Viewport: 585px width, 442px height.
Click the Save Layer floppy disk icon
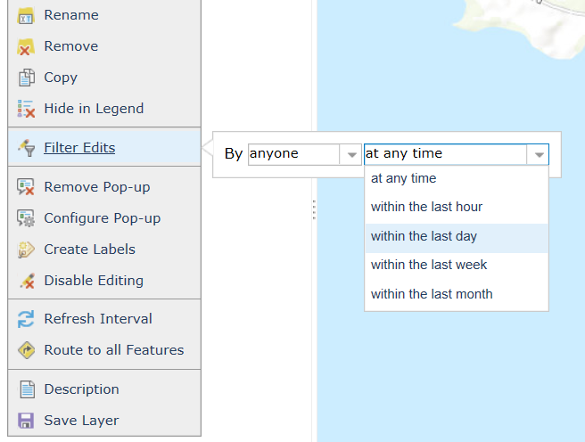click(x=26, y=421)
